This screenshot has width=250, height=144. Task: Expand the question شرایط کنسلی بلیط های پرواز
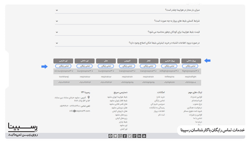pos(127,21)
